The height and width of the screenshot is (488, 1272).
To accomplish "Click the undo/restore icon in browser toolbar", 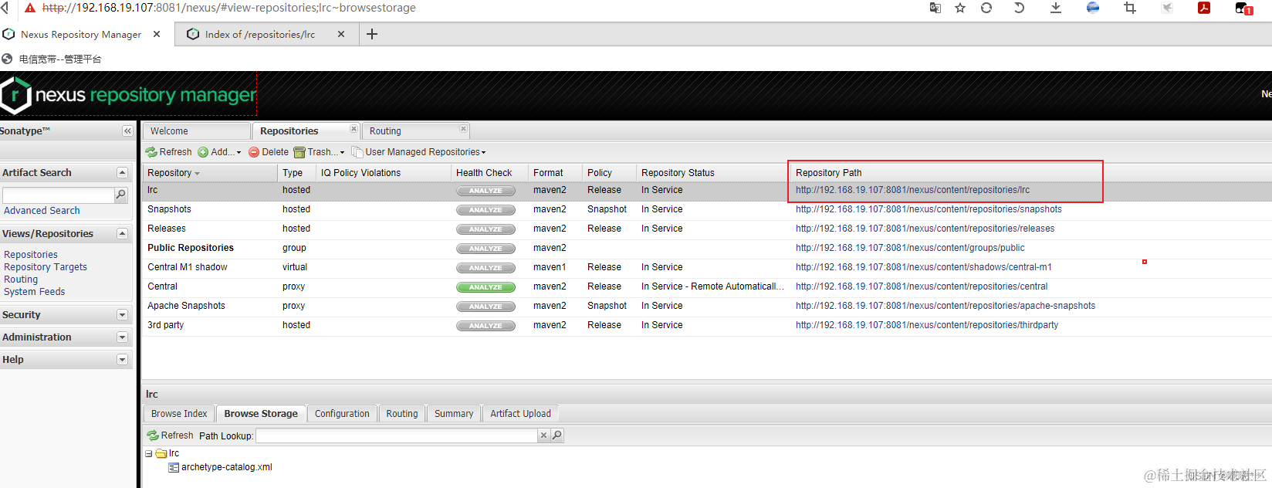I will pyautogui.click(x=1019, y=8).
